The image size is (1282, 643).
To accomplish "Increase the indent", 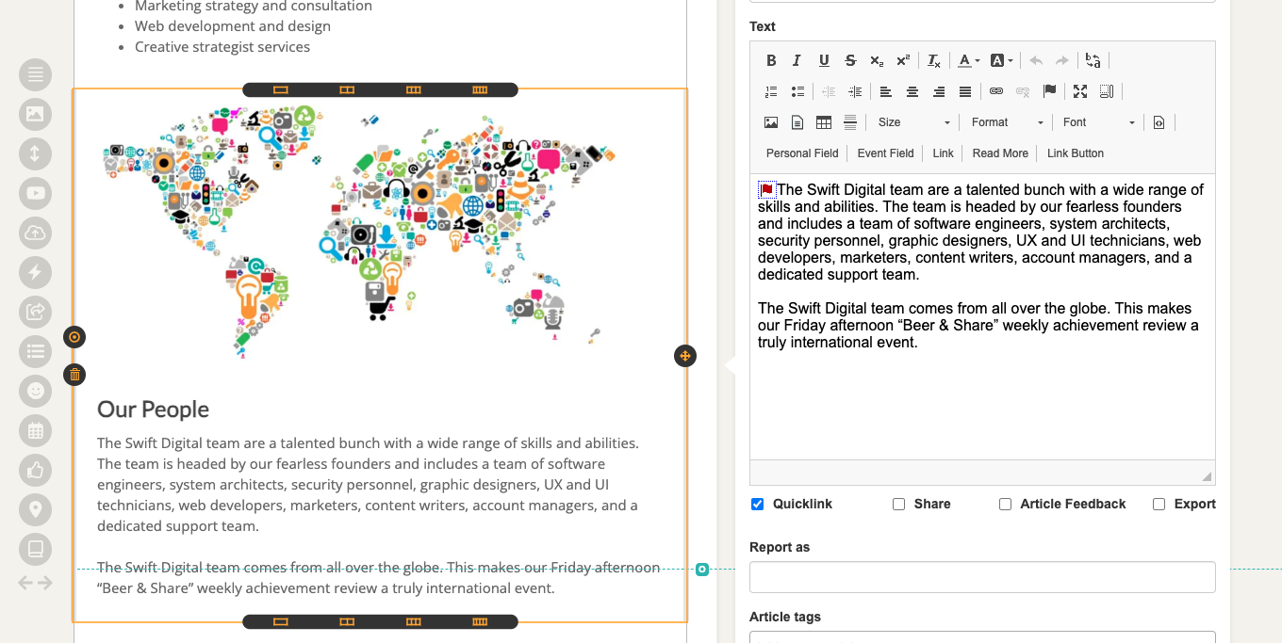I will (855, 91).
